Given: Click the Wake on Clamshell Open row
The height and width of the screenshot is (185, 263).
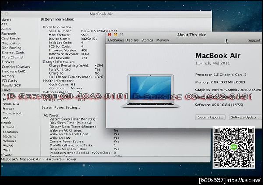Looking at the screenshot, I should (84, 134).
